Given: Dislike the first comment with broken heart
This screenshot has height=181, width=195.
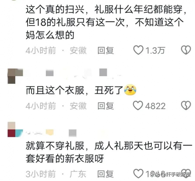Looking at the screenshot, I should pyautogui.click(x=186, y=50).
